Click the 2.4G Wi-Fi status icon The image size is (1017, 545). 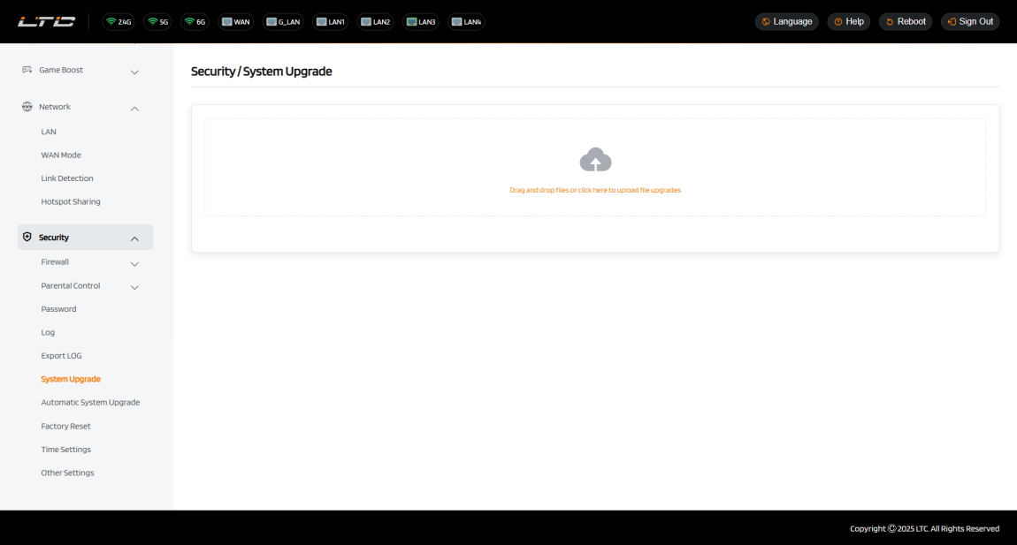point(119,22)
